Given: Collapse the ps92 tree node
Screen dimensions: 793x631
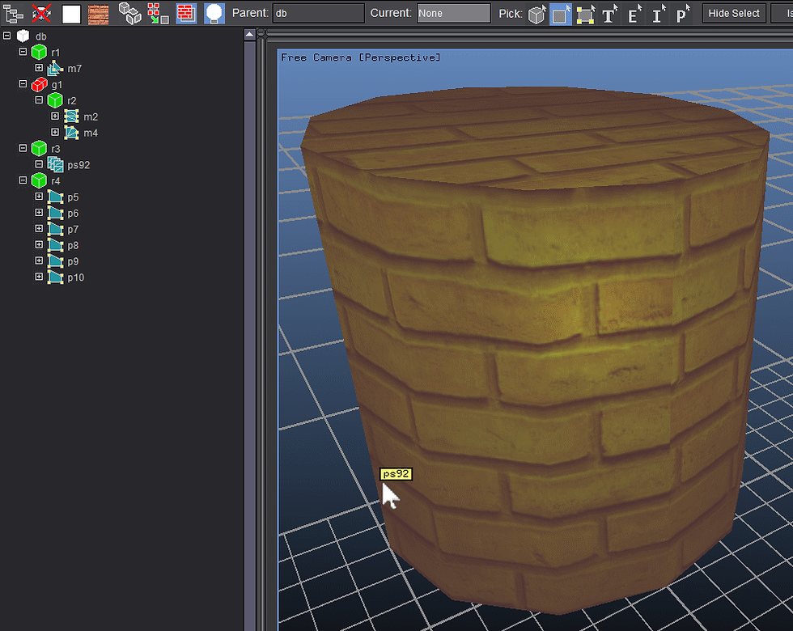Looking at the screenshot, I should click(39, 164).
